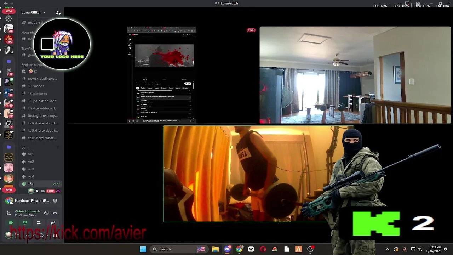Click the microphone tray icon
The width and height of the screenshot is (453, 255).
pyautogui.click(x=405, y=249)
